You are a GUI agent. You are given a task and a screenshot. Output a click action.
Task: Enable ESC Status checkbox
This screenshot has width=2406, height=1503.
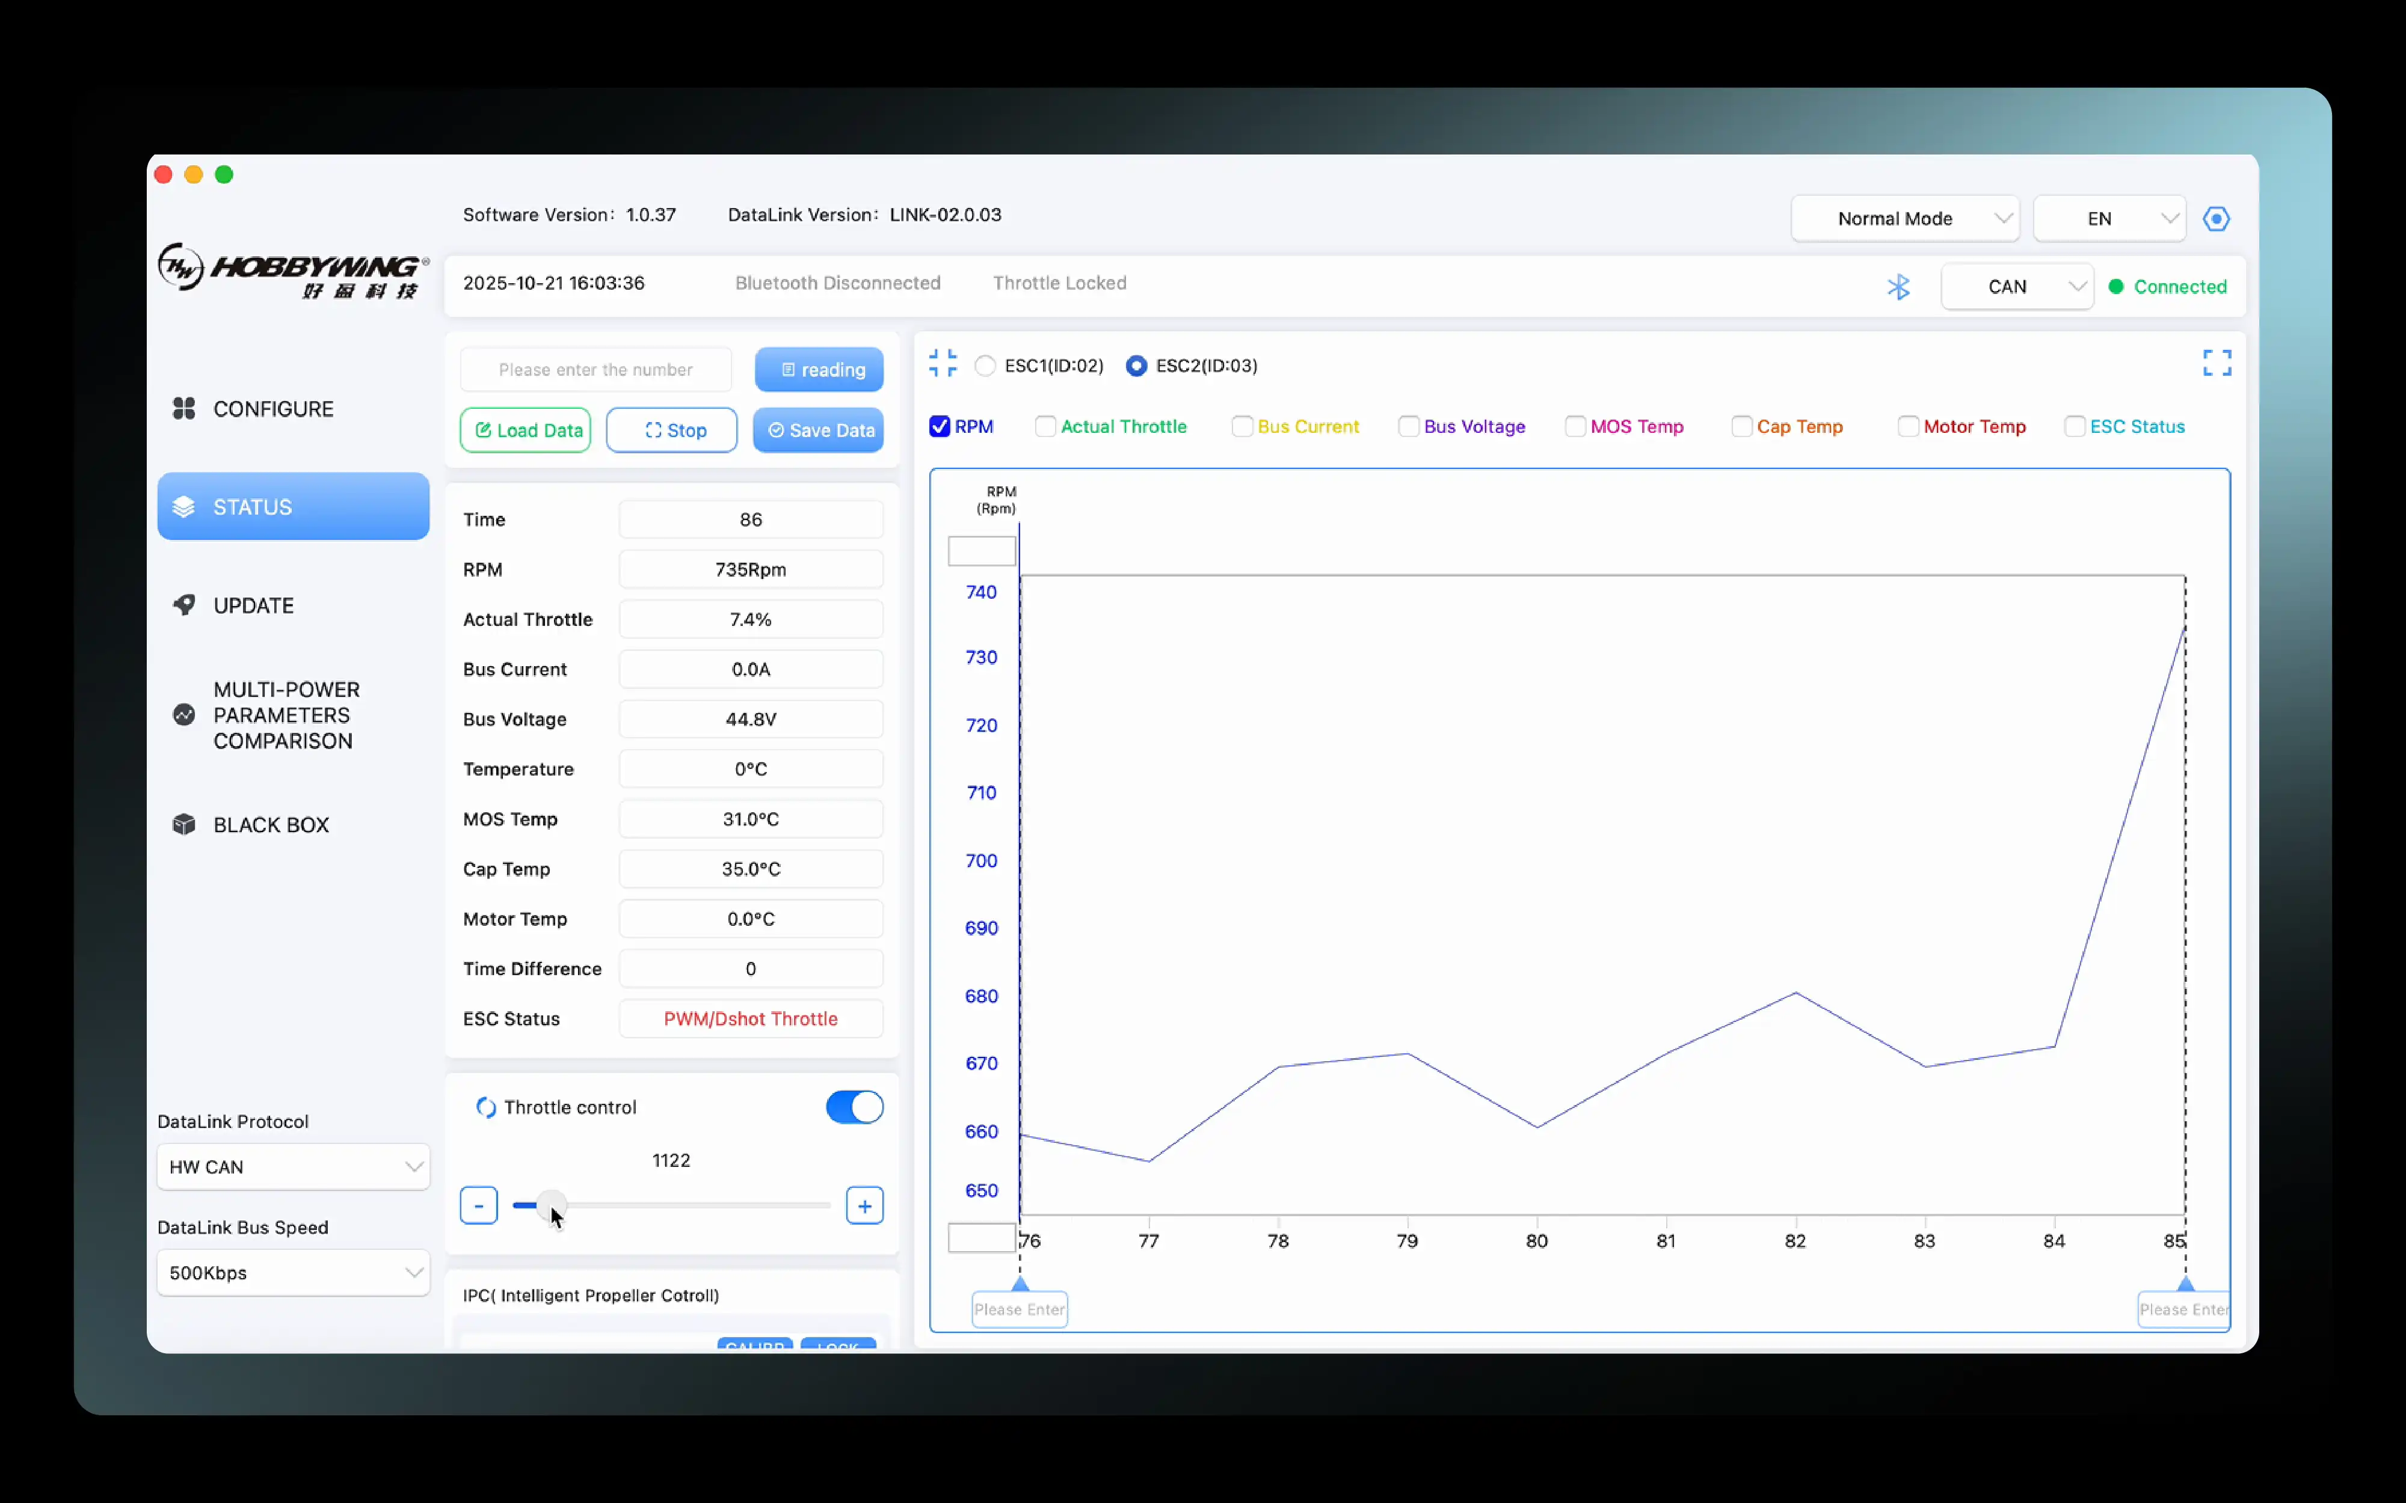pos(2075,426)
